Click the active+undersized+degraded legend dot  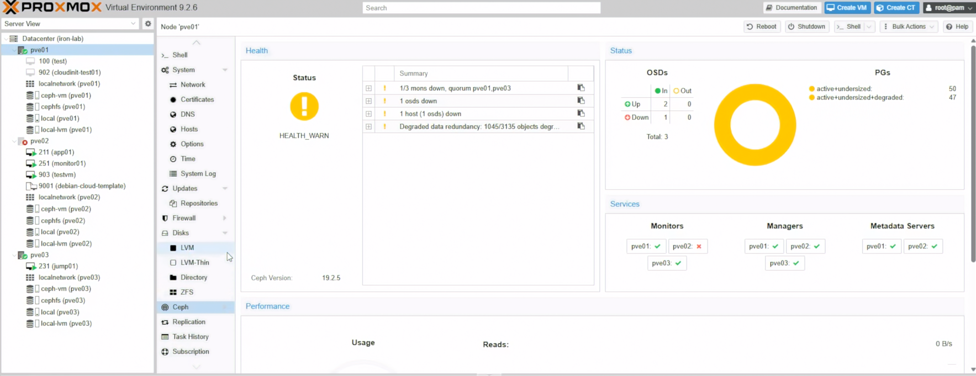[812, 98]
